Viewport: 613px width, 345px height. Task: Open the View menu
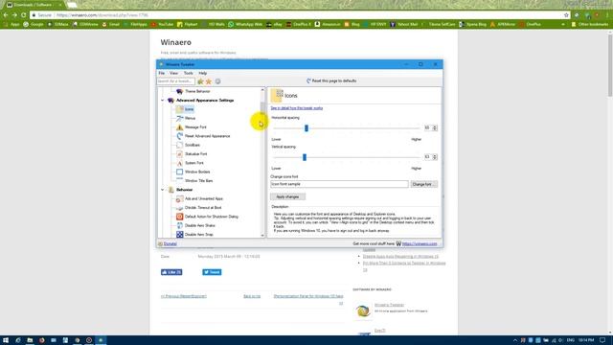(173, 73)
